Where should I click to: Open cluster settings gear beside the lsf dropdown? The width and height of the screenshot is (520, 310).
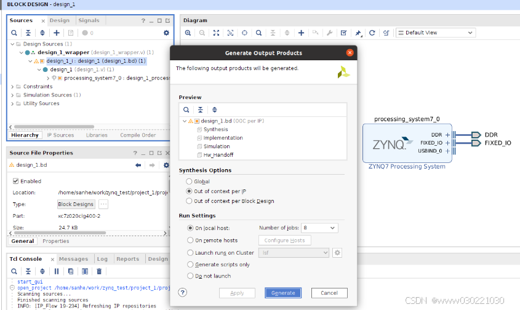click(x=337, y=253)
